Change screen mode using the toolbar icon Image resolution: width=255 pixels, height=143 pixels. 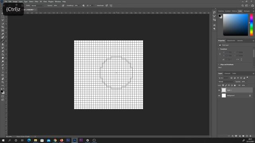(x=3, y=100)
